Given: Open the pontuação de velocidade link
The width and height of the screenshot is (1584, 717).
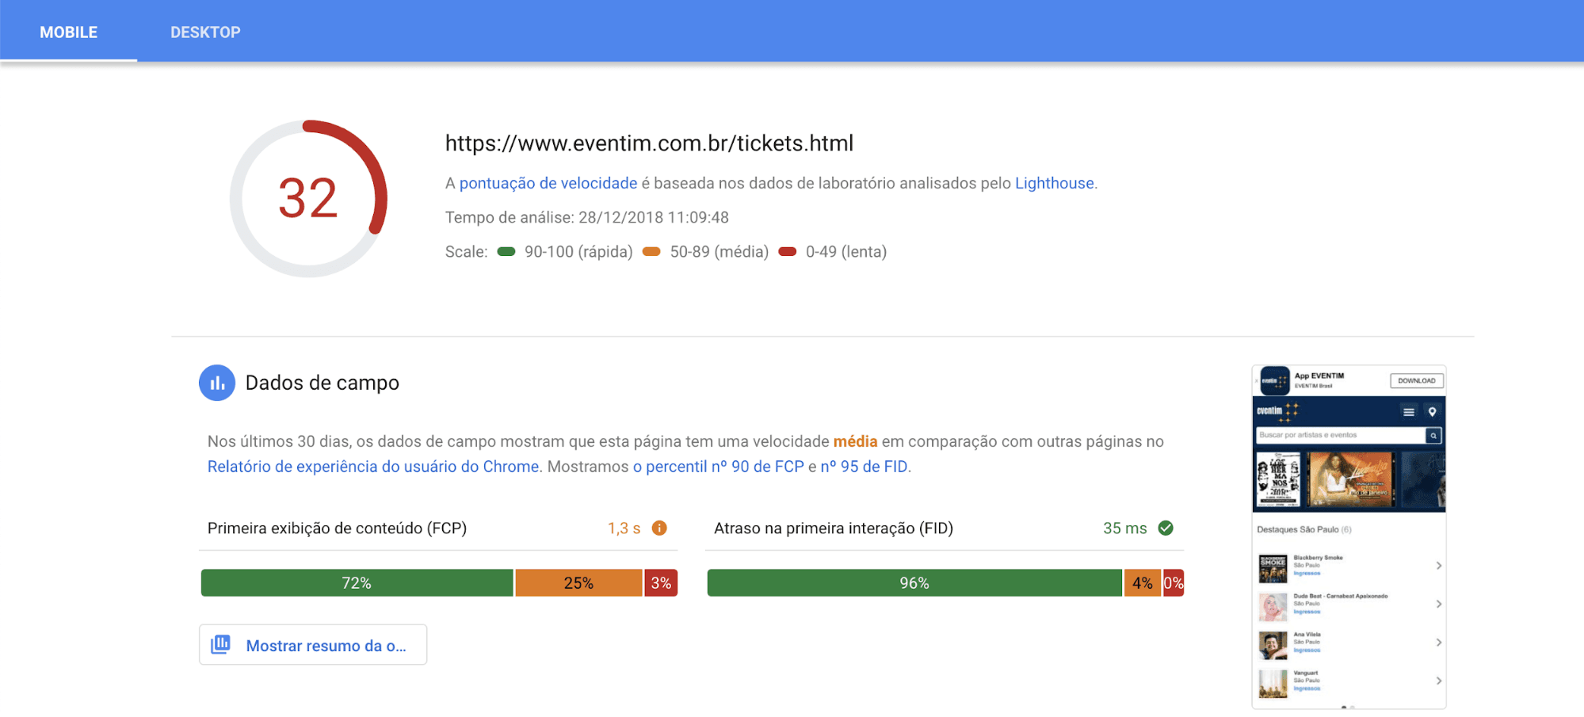Looking at the screenshot, I should [548, 184].
